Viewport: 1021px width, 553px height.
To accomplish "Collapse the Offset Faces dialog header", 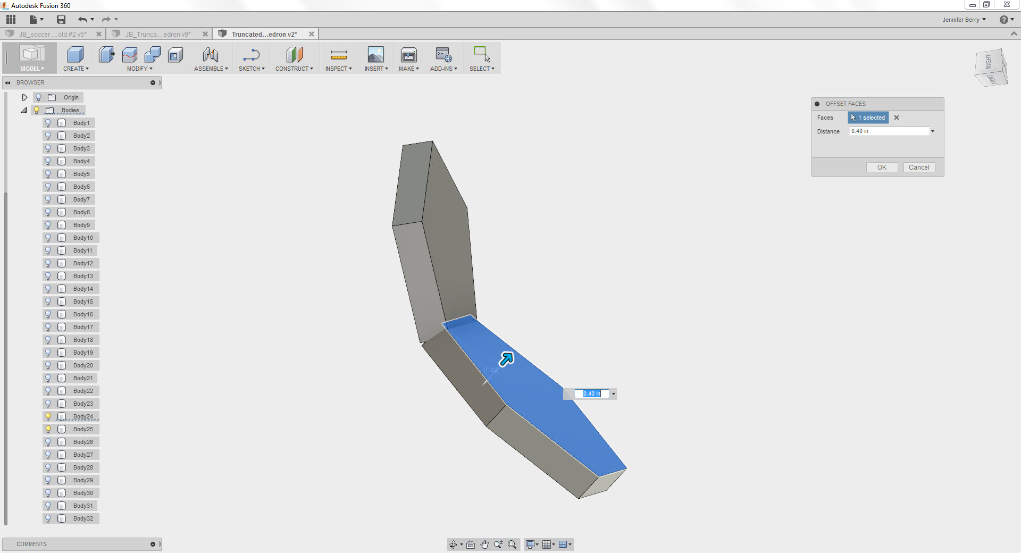I will click(817, 104).
